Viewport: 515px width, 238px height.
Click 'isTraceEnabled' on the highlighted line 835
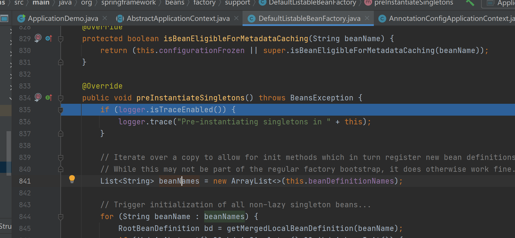pos(182,110)
